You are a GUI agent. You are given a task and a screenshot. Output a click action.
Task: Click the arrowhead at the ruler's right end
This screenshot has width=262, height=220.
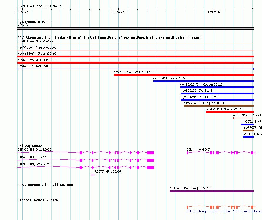coord(253,9)
